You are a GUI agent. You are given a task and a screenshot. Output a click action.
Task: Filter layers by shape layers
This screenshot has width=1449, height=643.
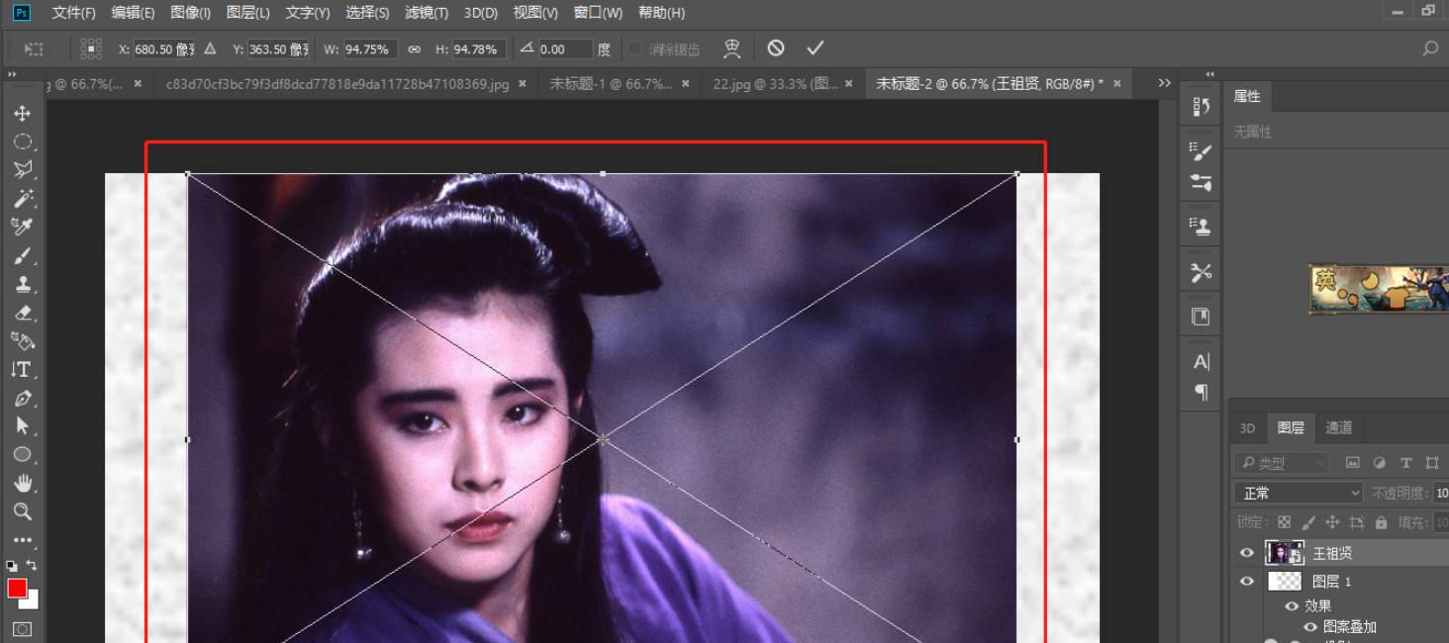click(1432, 463)
